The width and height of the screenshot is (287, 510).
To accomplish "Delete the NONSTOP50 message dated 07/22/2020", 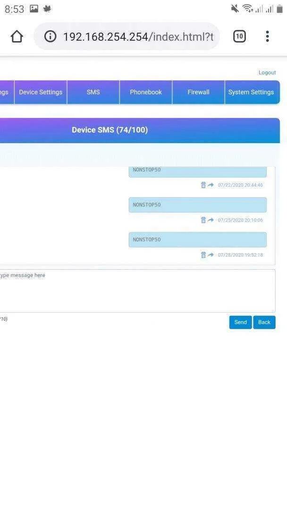I will (203, 185).
